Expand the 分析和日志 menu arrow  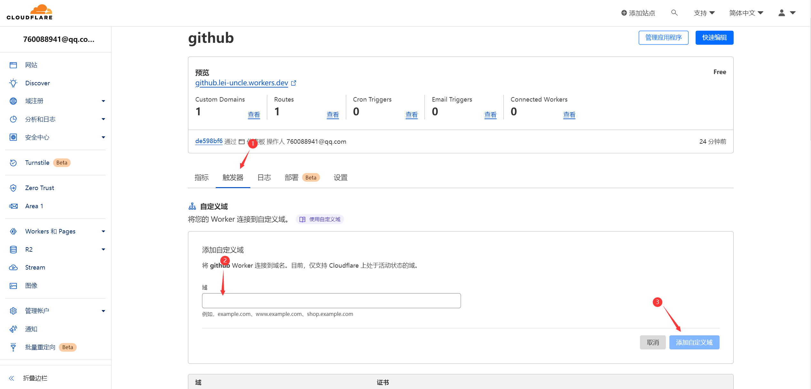pos(103,119)
